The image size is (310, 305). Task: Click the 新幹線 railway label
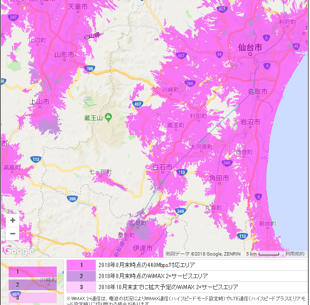(120, 248)
